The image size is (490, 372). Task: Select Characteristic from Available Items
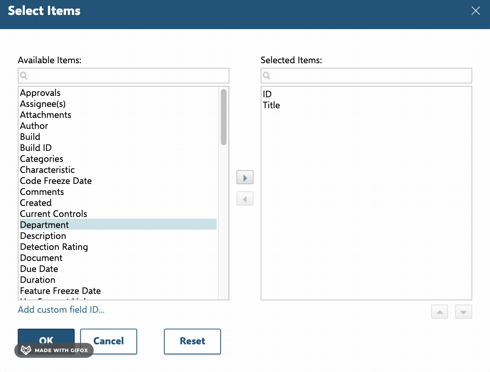pyautogui.click(x=118, y=170)
